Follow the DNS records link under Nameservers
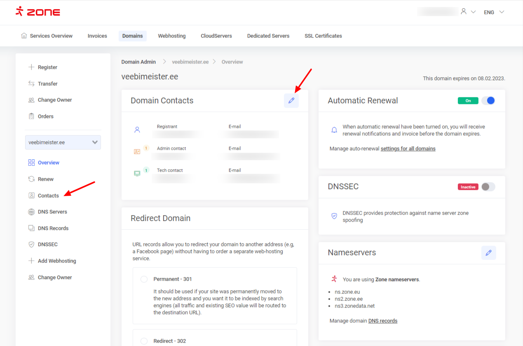Image resolution: width=523 pixels, height=346 pixels. coord(382,321)
